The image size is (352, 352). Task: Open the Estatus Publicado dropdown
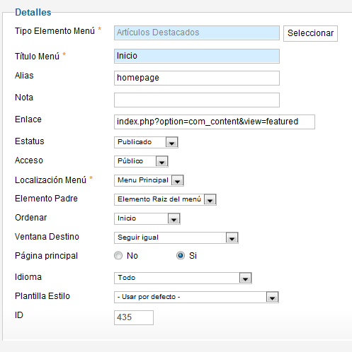(146, 142)
